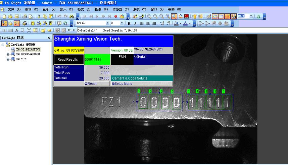The height and width of the screenshot is (165, 288).
Task: Click the red Record button
Action: (x=116, y=16)
